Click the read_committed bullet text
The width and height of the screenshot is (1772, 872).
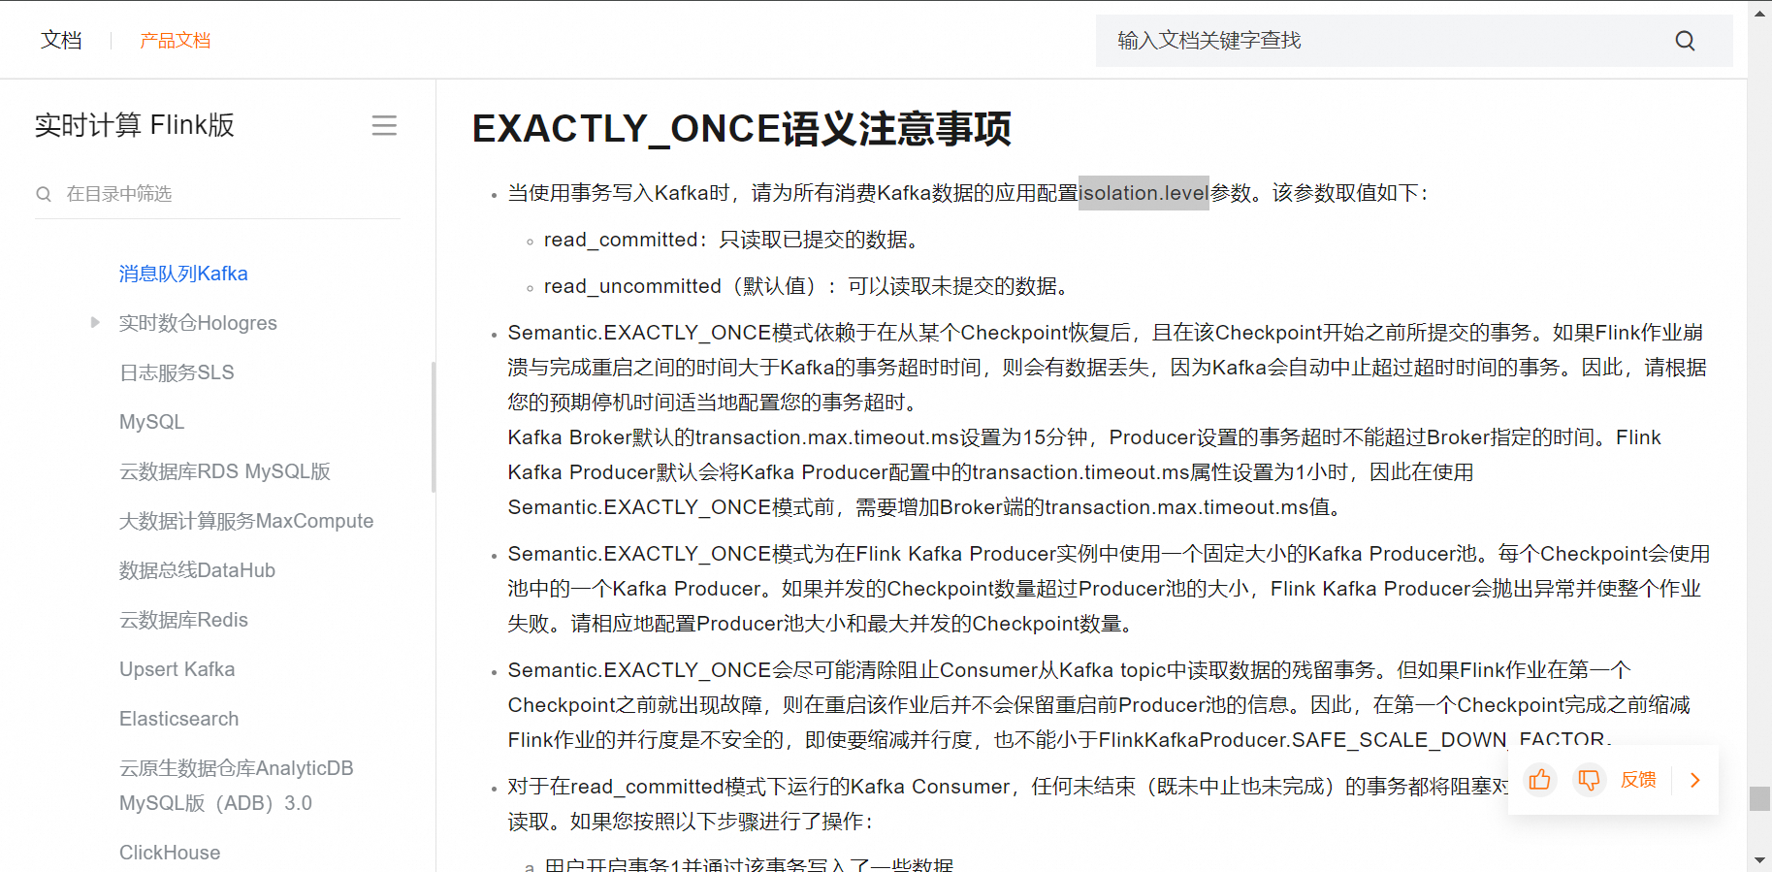[731, 240]
